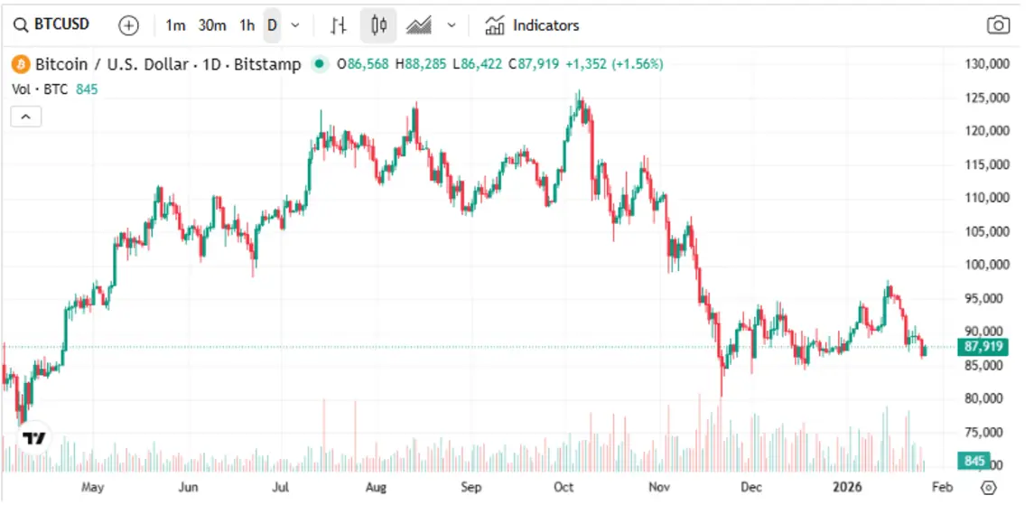Image resolution: width=1034 pixels, height=505 pixels.
Task: Open chart settings gear near time axis
Action: [989, 488]
